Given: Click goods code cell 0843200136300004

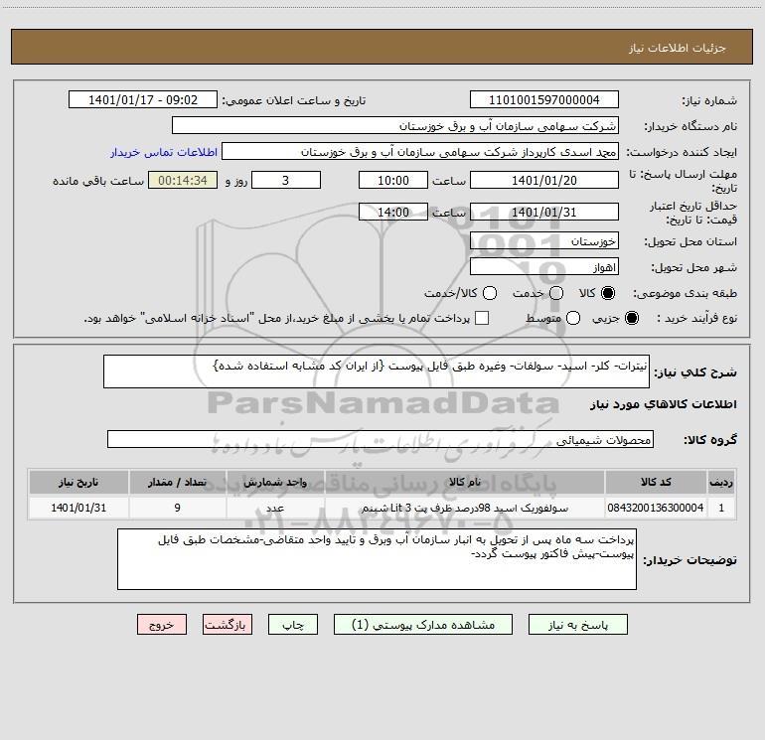Looking at the screenshot, I should (656, 508).
